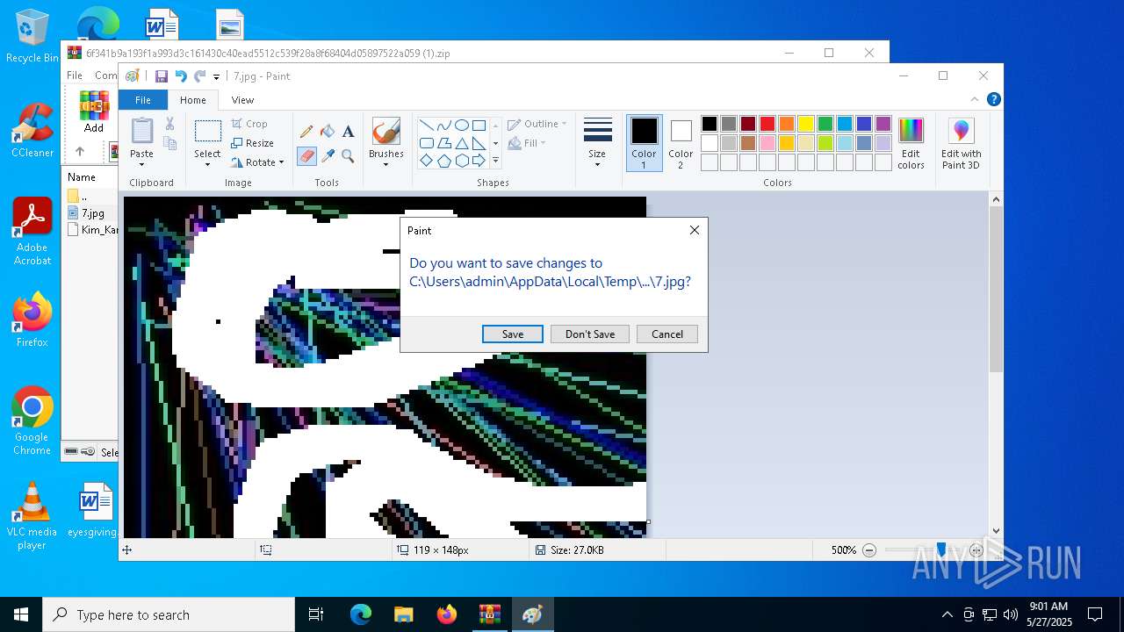Click the Save icon in the Paint title bar
The width and height of the screenshot is (1124, 632).
tap(162, 76)
